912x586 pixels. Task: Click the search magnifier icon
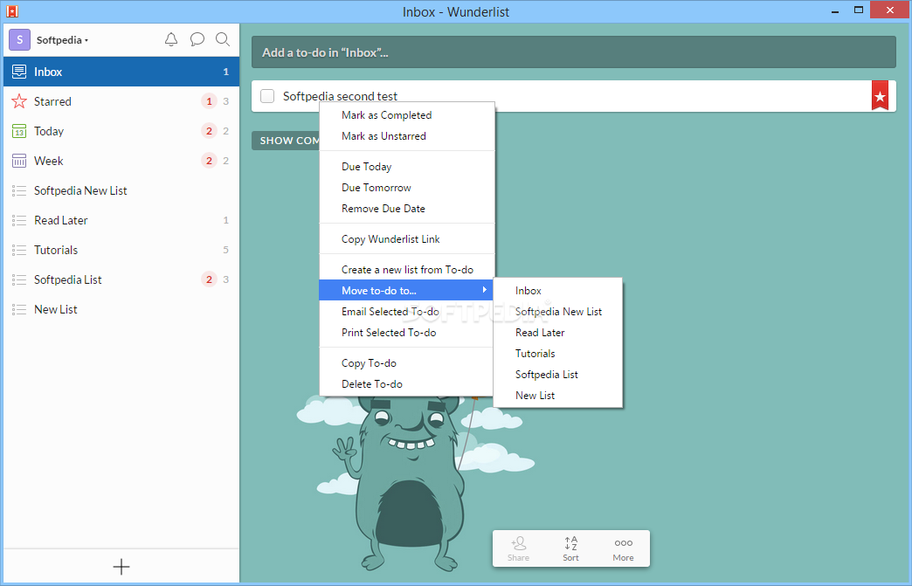(222, 39)
